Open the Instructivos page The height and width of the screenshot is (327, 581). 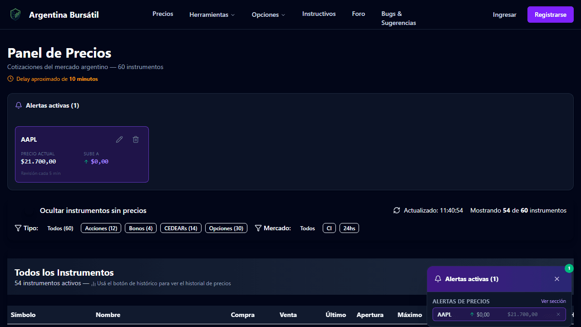coord(319,14)
